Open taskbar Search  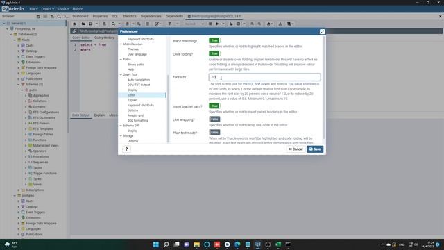166,244
